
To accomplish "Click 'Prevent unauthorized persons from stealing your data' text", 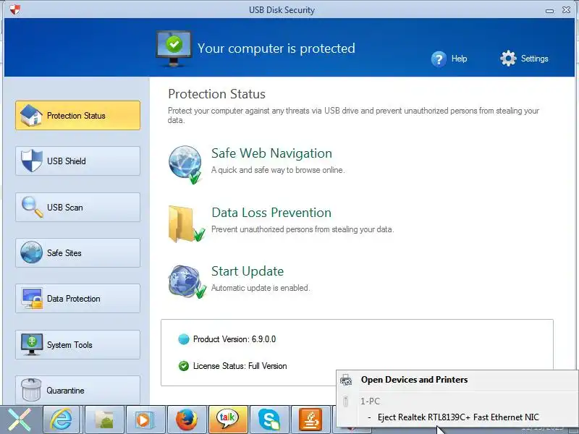I will pos(303,229).
